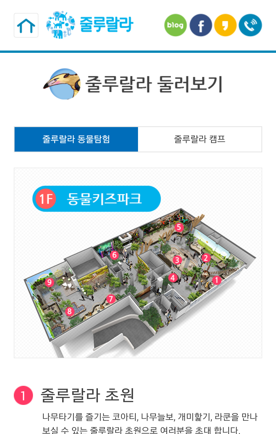Switch to the 쥬루랄라 캠프 tab
Image resolution: width=276 pixels, height=434 pixels.
pyautogui.click(x=200, y=139)
